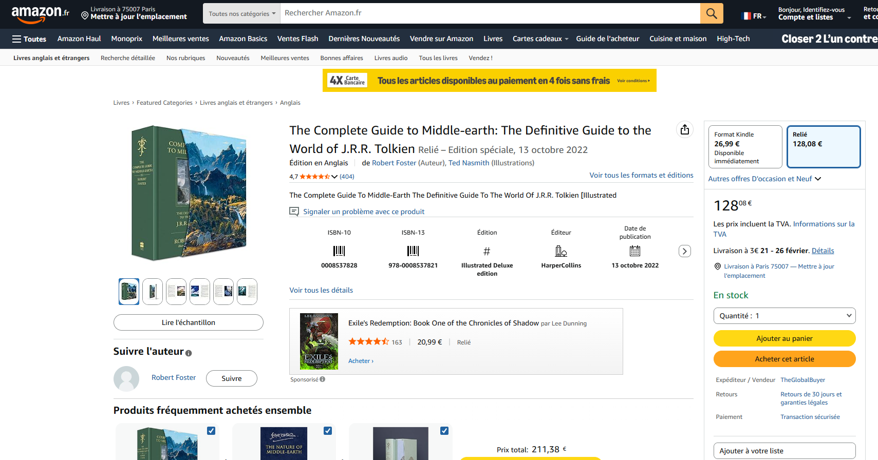
Task: Click the star rating icons
Action: (315, 177)
